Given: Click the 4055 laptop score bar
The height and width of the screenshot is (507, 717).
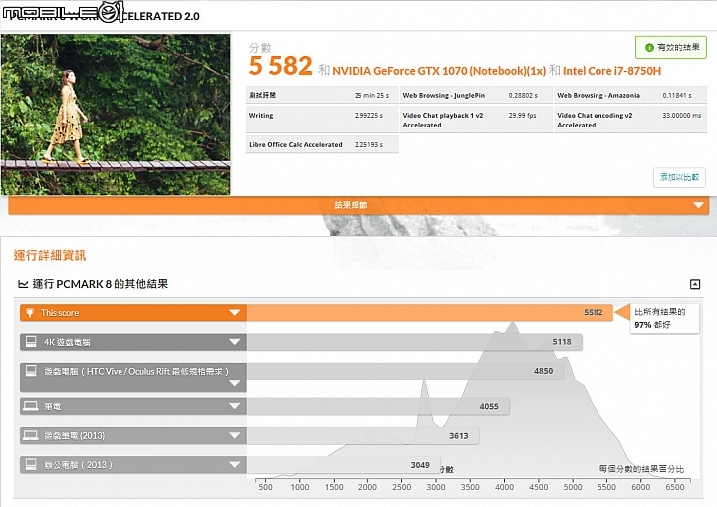Looking at the screenshot, I should pos(378,406).
